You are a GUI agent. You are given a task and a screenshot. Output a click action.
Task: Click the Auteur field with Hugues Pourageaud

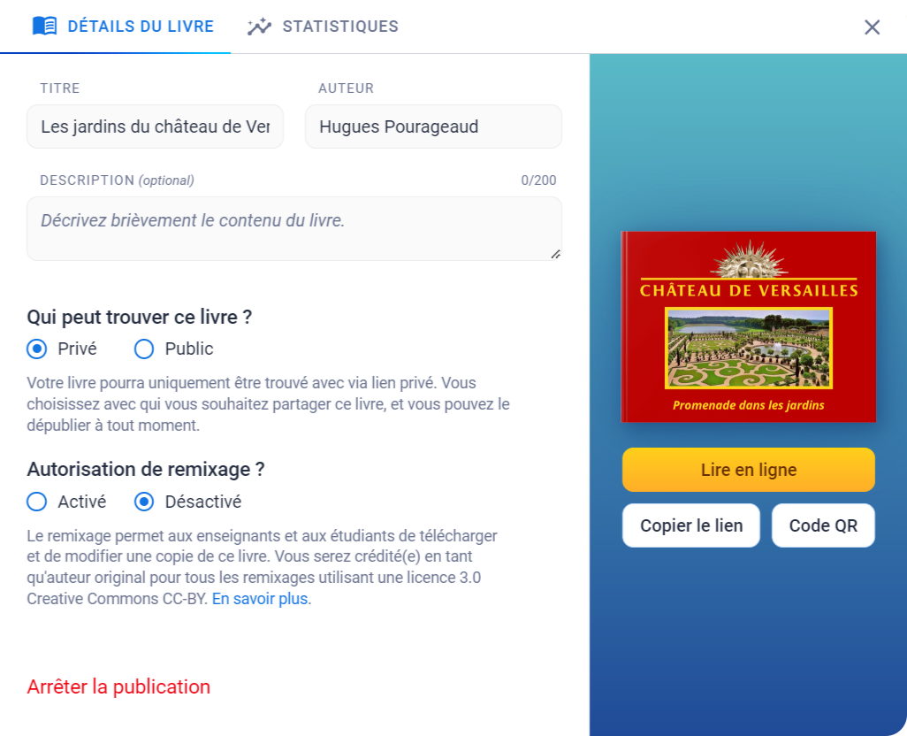(433, 126)
